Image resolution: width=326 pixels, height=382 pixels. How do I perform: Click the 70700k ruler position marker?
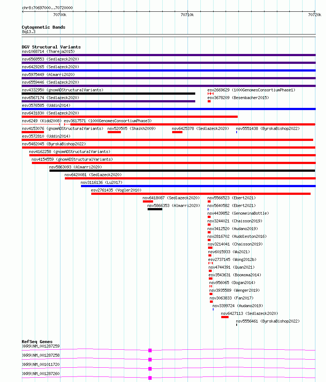click(x=60, y=15)
